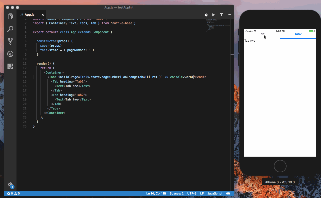The height and width of the screenshot is (198, 321).
Task: Click the code minimap preview
Action: click(x=218, y=25)
